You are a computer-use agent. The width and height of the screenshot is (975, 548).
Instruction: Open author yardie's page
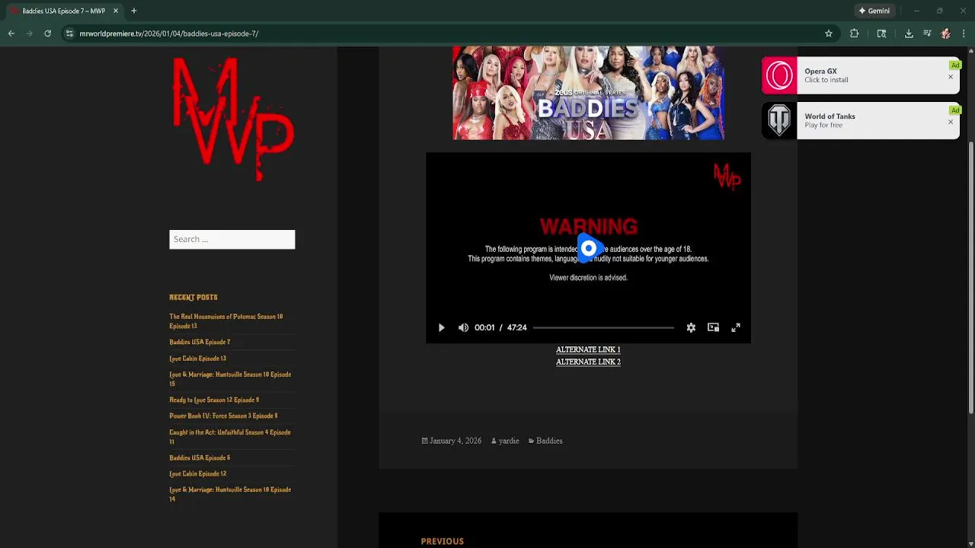tap(509, 441)
